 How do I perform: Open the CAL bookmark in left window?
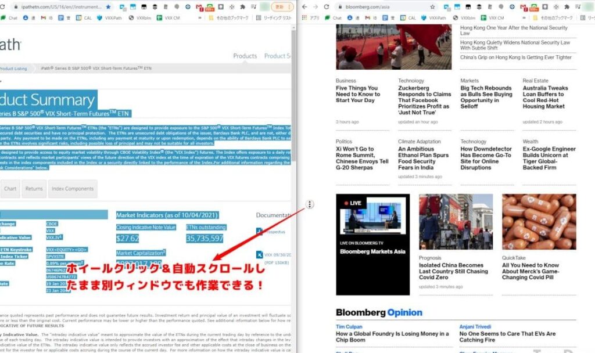(84, 18)
